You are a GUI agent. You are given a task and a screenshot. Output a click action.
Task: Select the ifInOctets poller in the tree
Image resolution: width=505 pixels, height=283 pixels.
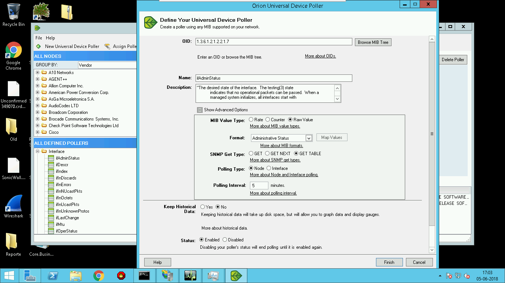(x=64, y=198)
